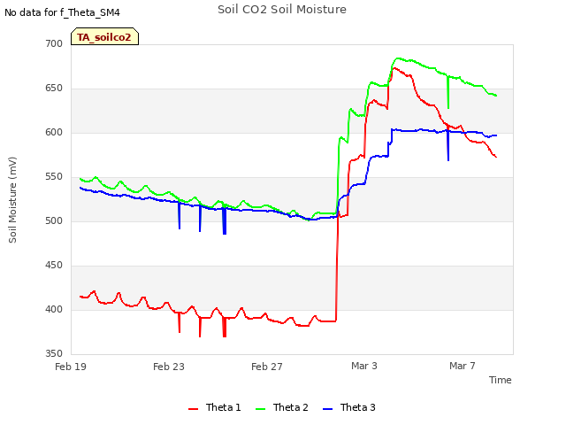
Task: Toggle Theta 1 series in legend
Action: pyautogui.click(x=214, y=407)
